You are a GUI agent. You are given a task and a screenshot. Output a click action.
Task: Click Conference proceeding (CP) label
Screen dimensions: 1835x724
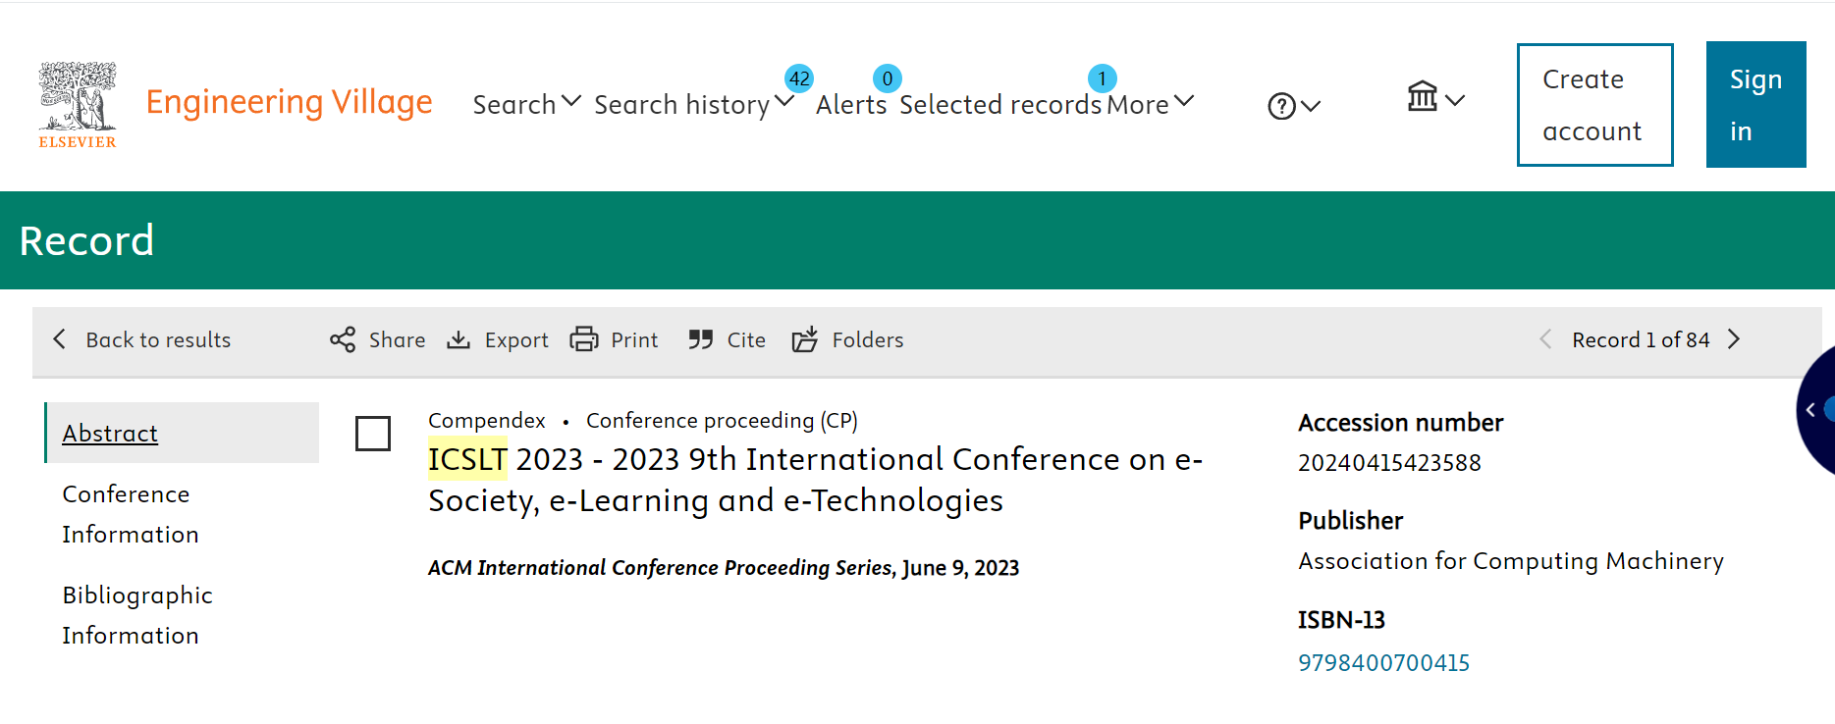722,420
